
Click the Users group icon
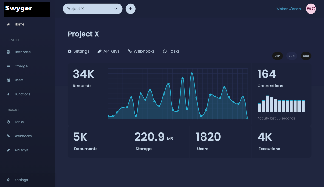tap(9, 80)
